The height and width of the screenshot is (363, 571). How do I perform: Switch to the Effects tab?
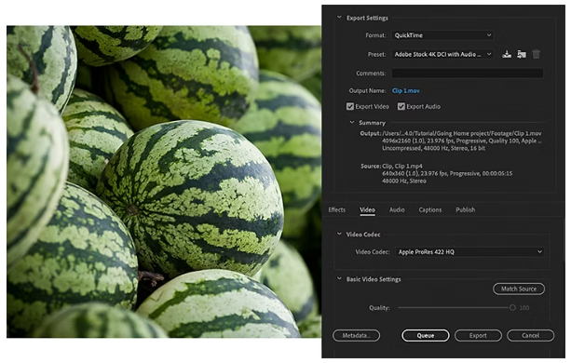(x=337, y=209)
